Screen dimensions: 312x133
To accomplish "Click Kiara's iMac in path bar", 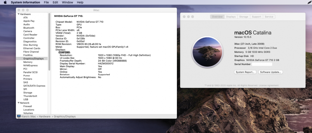I will tap(29, 117).
